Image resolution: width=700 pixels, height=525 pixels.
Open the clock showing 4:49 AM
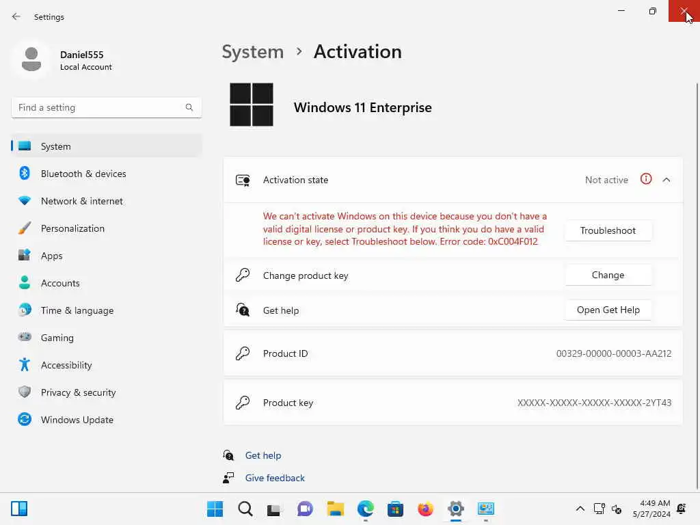[651, 509]
